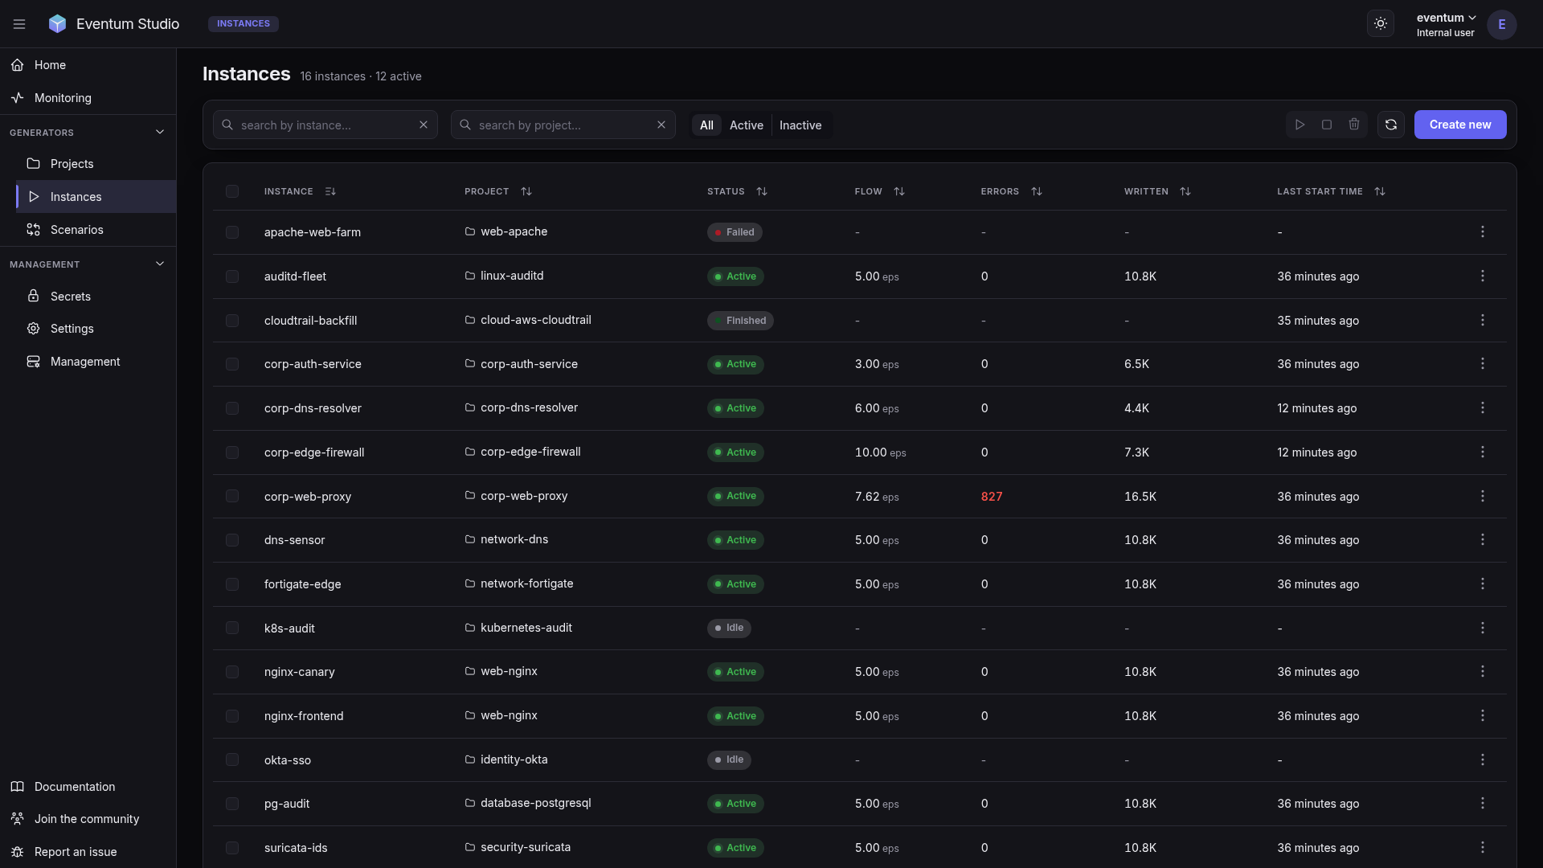
Task: Clear the search by instance field
Action: [x=424, y=125]
